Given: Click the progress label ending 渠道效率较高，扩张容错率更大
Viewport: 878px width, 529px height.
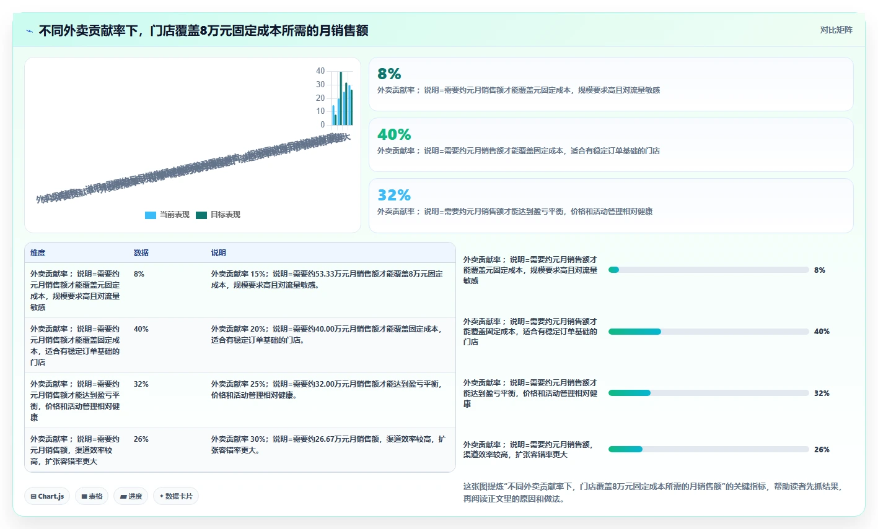Looking at the screenshot, I should (x=528, y=450).
